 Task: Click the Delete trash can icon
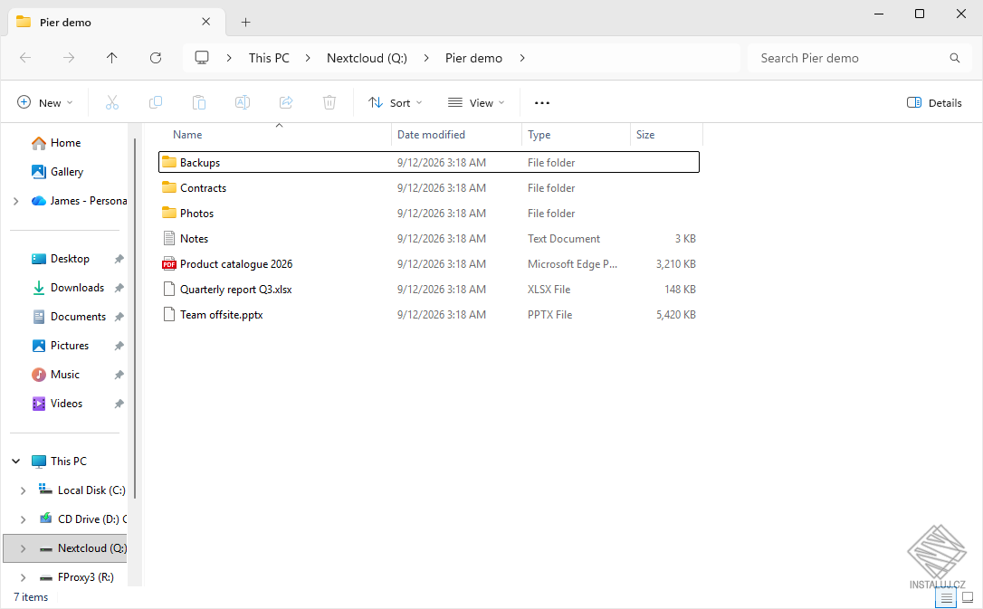click(329, 103)
